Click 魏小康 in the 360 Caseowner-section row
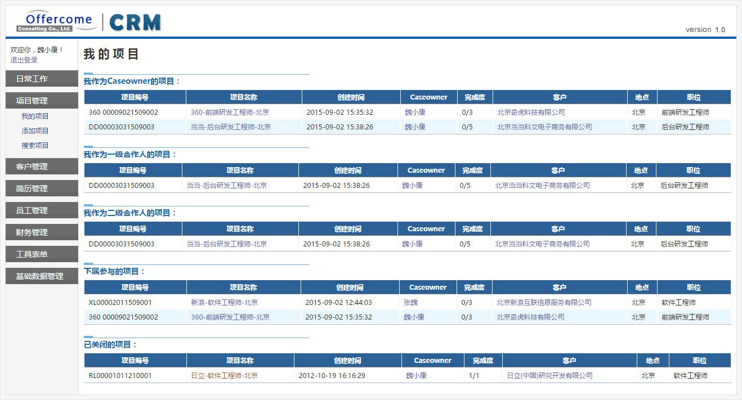 [415, 113]
